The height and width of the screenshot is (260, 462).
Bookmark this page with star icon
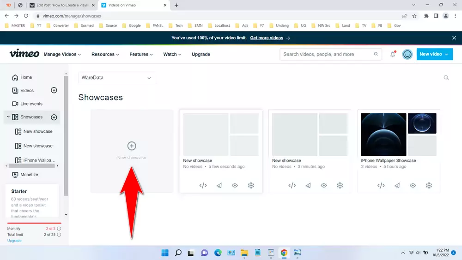414,16
